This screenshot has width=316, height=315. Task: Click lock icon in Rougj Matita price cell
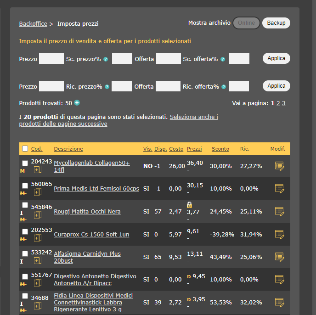coord(189,205)
